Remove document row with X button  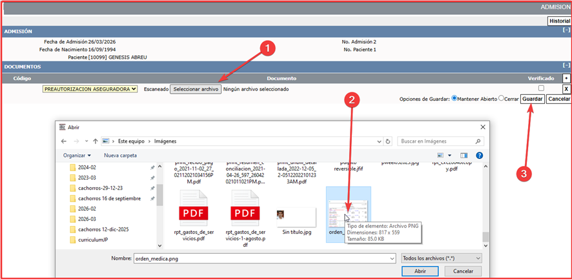(566, 89)
